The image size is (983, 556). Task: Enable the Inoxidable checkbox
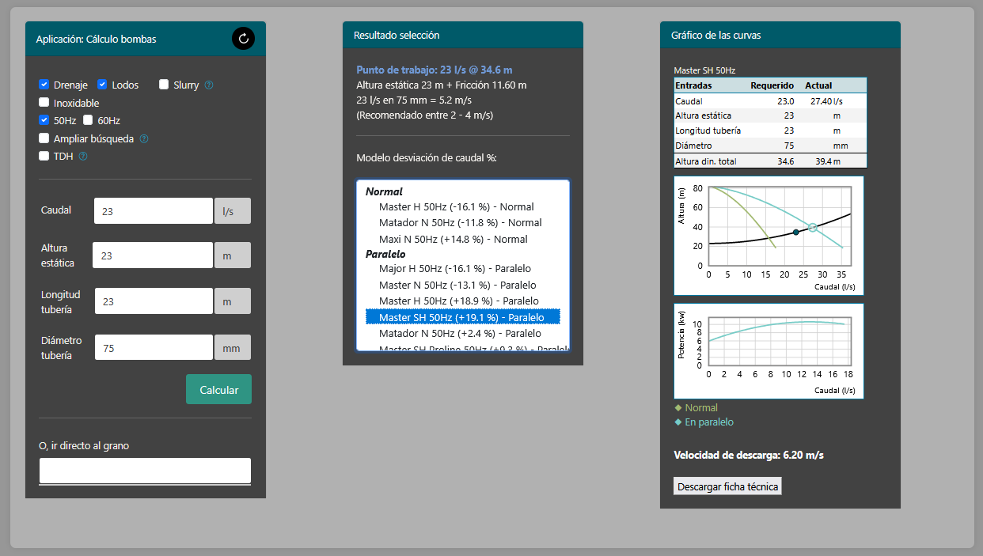pyautogui.click(x=44, y=103)
